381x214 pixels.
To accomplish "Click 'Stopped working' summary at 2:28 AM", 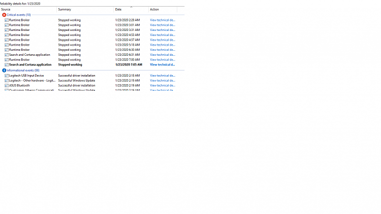I will coord(69,20).
